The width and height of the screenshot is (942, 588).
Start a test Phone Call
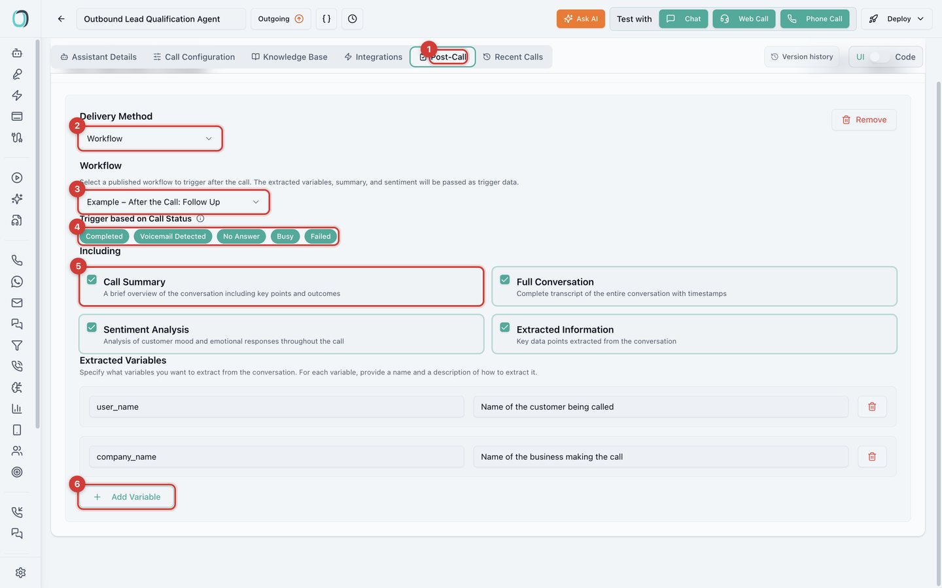[x=815, y=19]
